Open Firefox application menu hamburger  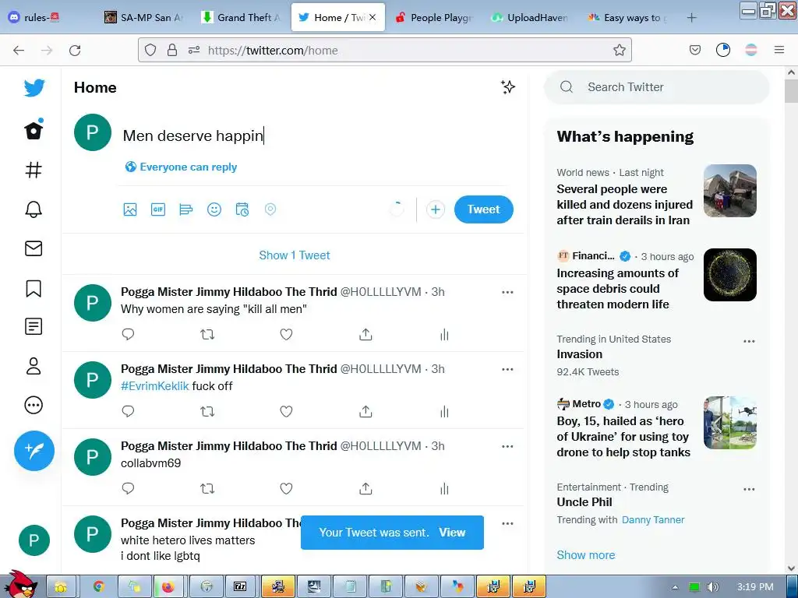pos(779,50)
